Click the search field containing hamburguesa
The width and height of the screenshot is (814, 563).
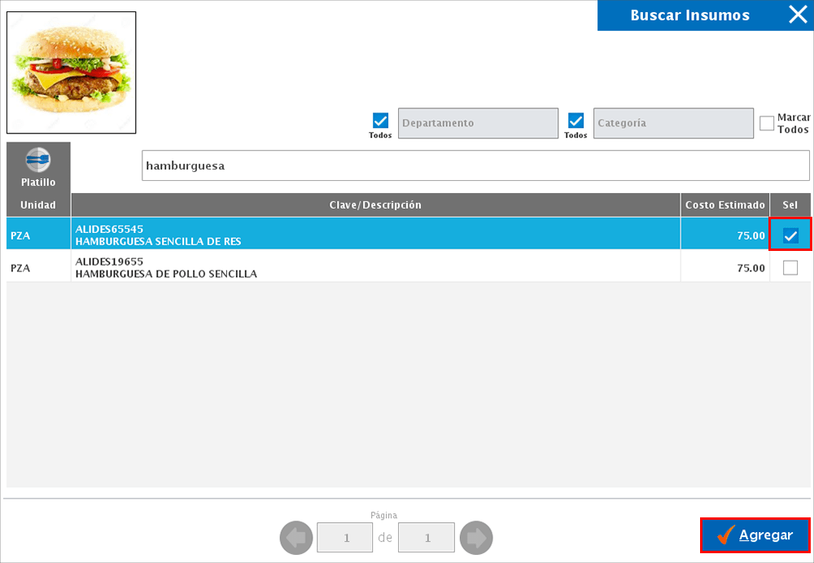pyautogui.click(x=476, y=165)
